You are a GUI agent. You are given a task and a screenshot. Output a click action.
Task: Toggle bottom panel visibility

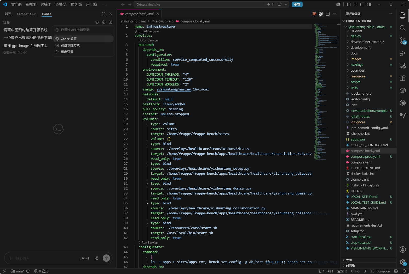pos(362,4)
